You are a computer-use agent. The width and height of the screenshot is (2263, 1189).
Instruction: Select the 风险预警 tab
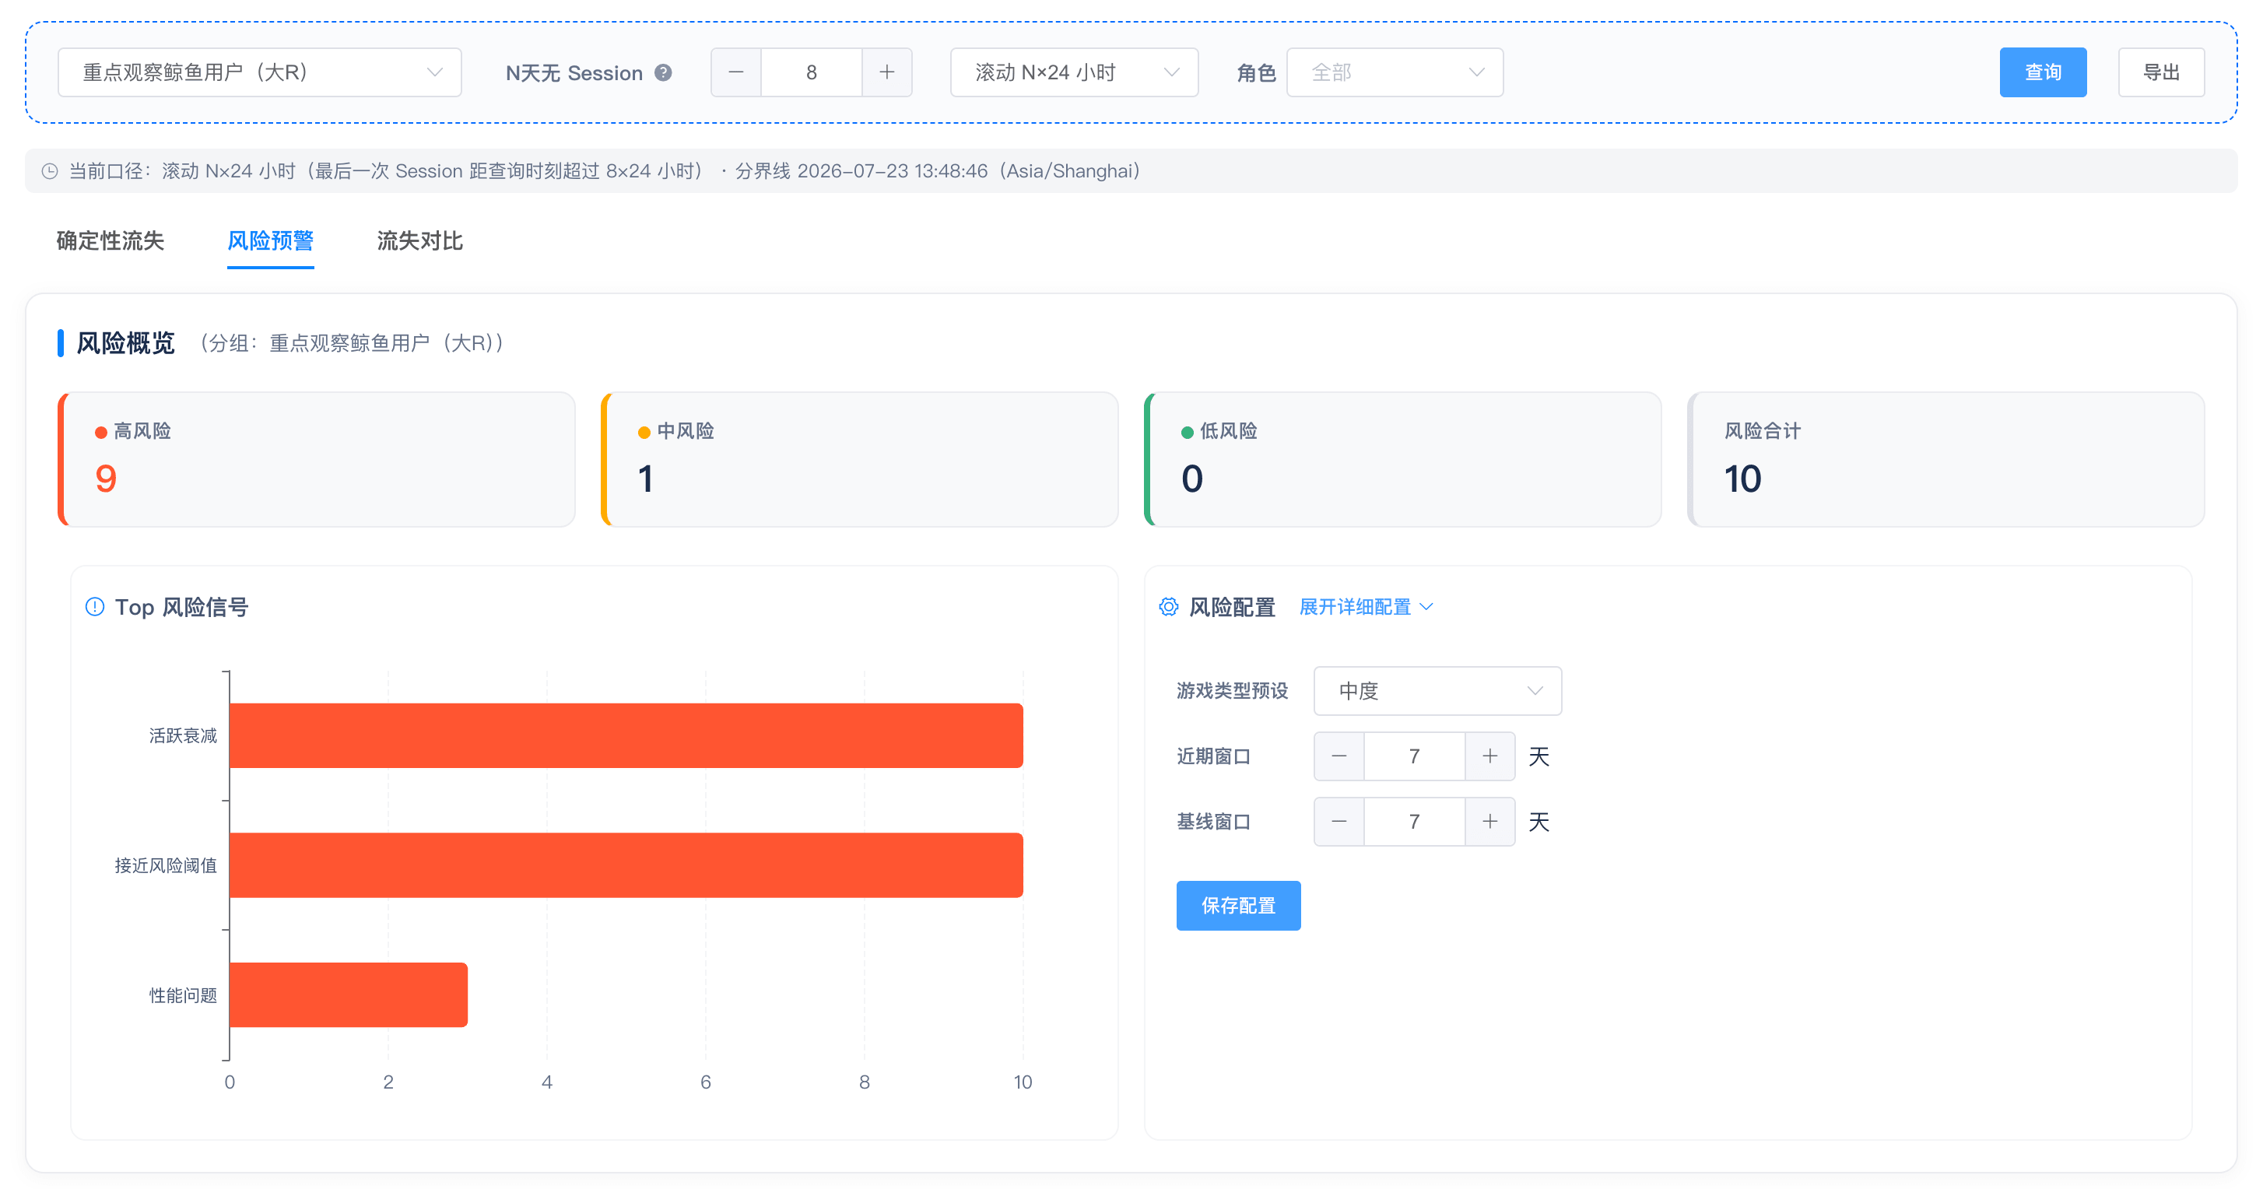(271, 240)
